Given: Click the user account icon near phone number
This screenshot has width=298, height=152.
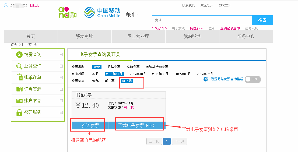Looking at the screenshot, I should click(x=6, y=5).
